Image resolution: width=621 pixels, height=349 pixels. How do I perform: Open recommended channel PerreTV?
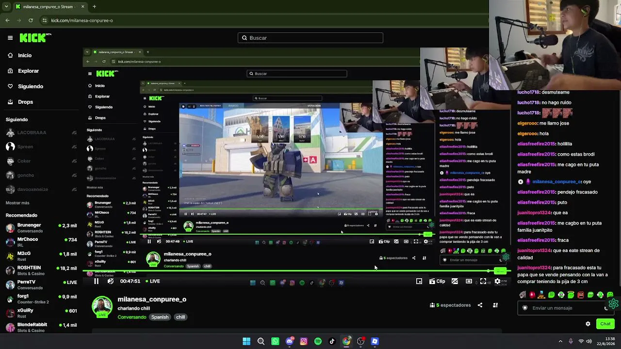[x=41, y=284]
